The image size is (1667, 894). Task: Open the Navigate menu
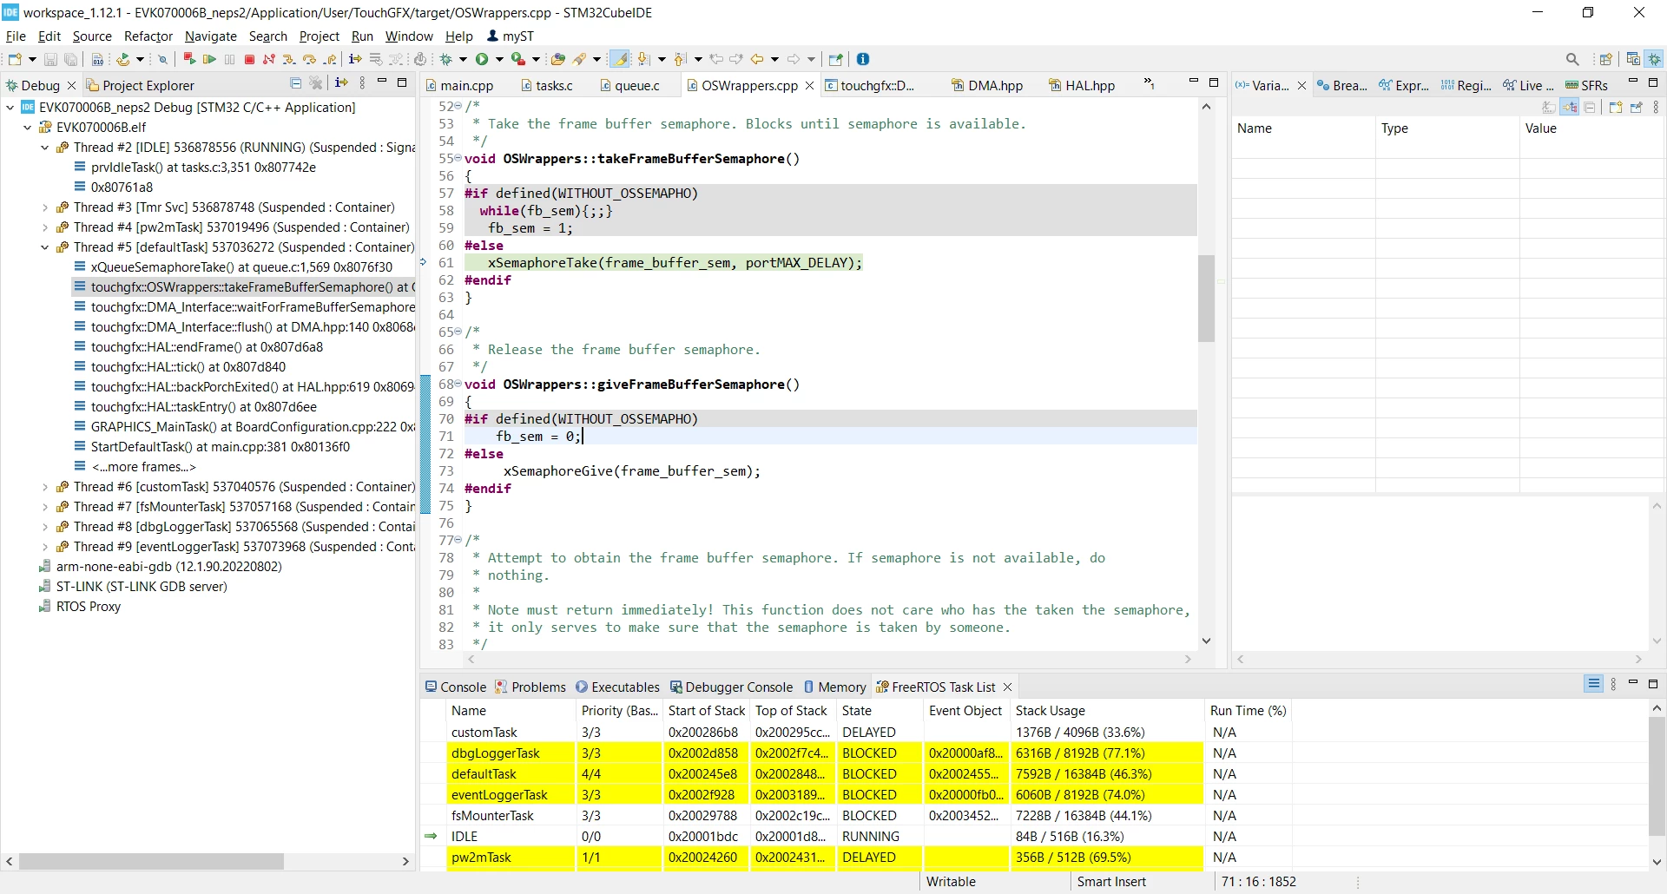pyautogui.click(x=211, y=36)
